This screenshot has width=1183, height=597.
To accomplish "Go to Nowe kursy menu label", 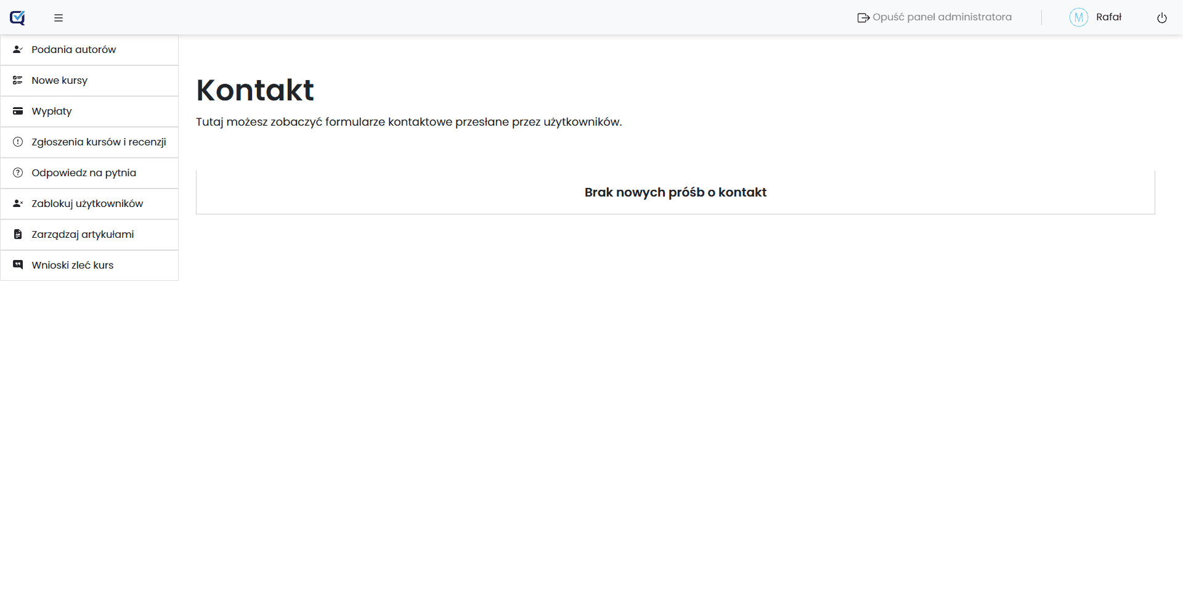I will coord(59,81).
